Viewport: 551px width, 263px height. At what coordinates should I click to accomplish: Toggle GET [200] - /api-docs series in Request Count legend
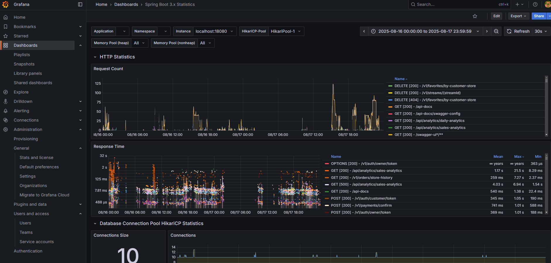point(413,107)
